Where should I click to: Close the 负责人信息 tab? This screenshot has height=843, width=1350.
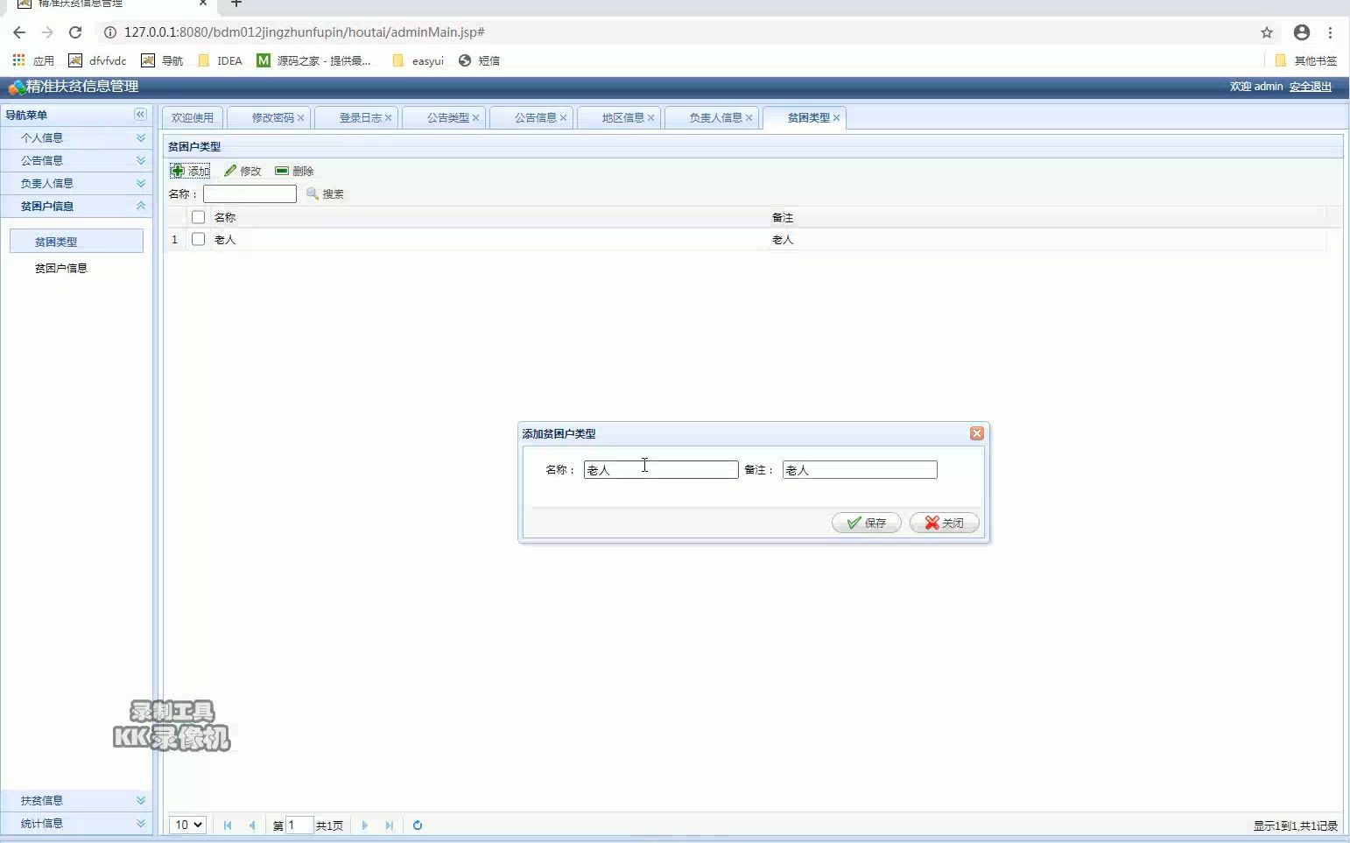[749, 118]
